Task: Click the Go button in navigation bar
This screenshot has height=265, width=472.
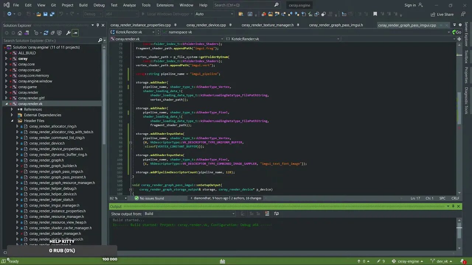Action: coord(457,32)
